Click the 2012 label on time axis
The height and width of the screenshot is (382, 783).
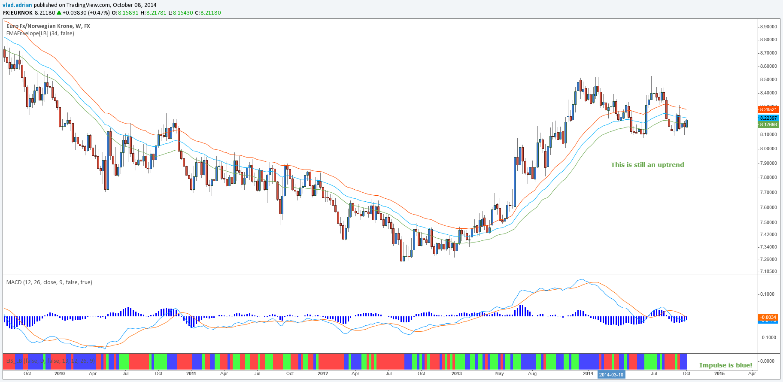coord(322,373)
